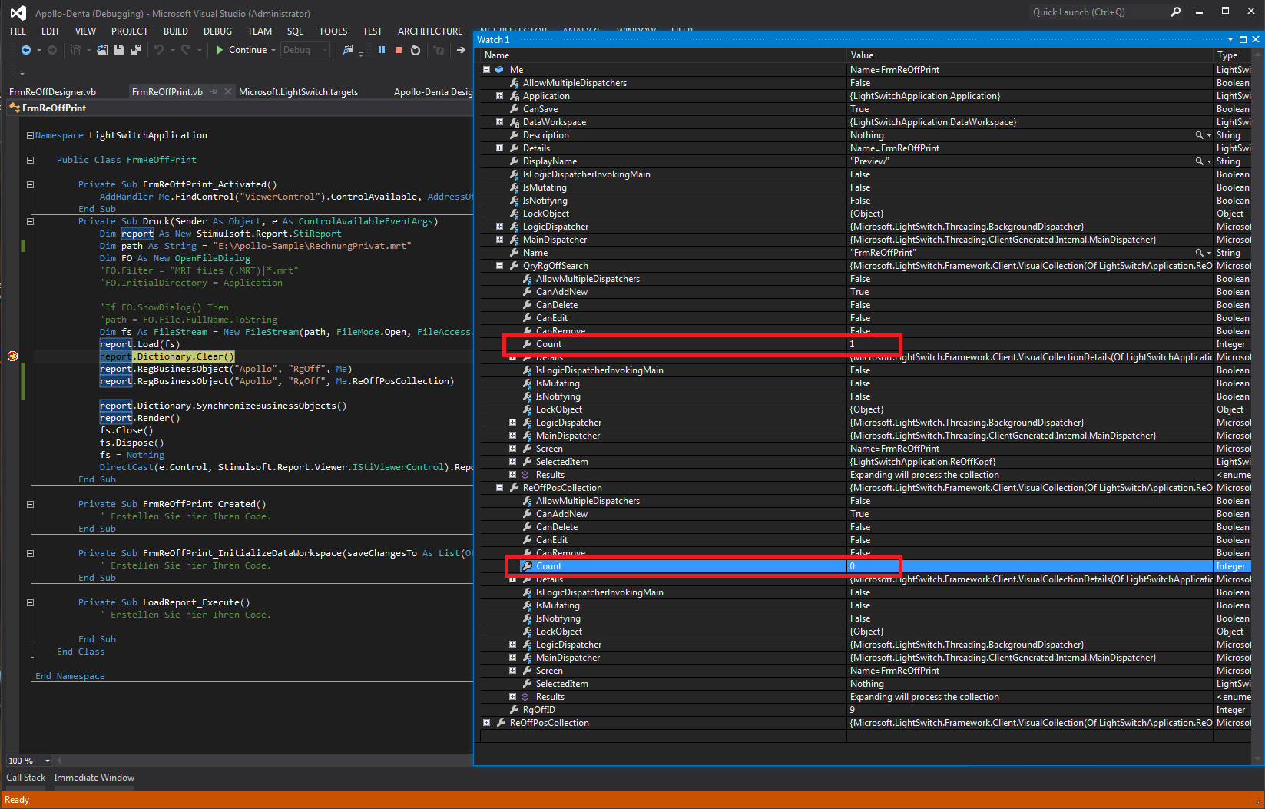Open visualizer magnifier for Description value

coord(1199,135)
